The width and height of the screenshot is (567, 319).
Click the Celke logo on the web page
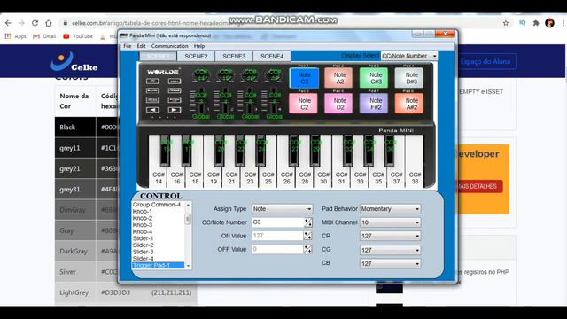pyautogui.click(x=74, y=61)
